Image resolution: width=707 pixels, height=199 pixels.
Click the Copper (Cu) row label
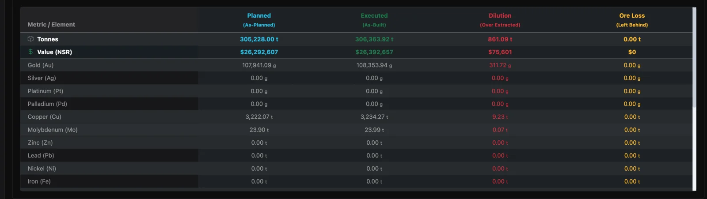(x=44, y=116)
